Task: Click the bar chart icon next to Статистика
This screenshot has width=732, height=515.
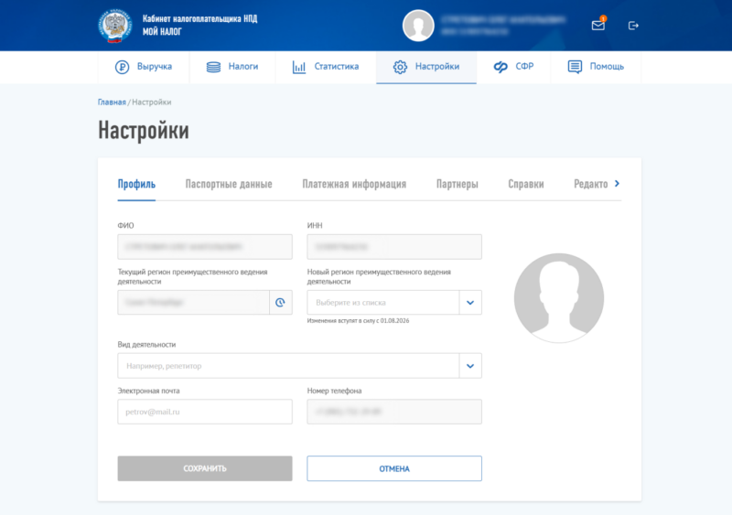Action: click(x=299, y=68)
